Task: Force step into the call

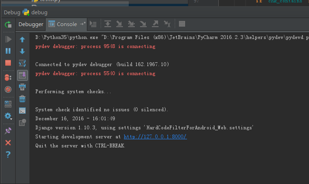Action: coord(143,24)
